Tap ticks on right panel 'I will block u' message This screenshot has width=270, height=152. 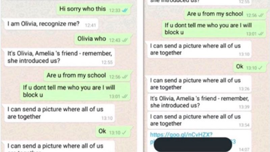click(x=261, y=33)
